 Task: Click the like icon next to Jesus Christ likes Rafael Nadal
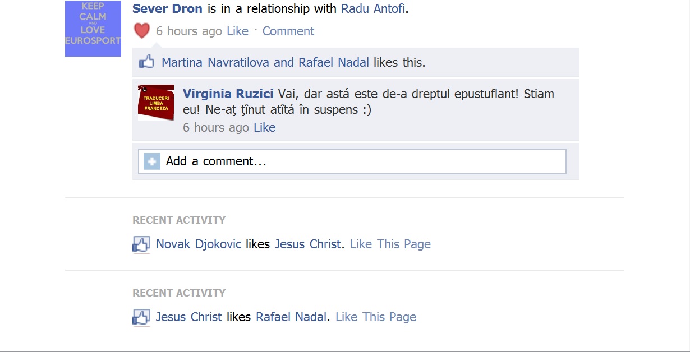[141, 317]
